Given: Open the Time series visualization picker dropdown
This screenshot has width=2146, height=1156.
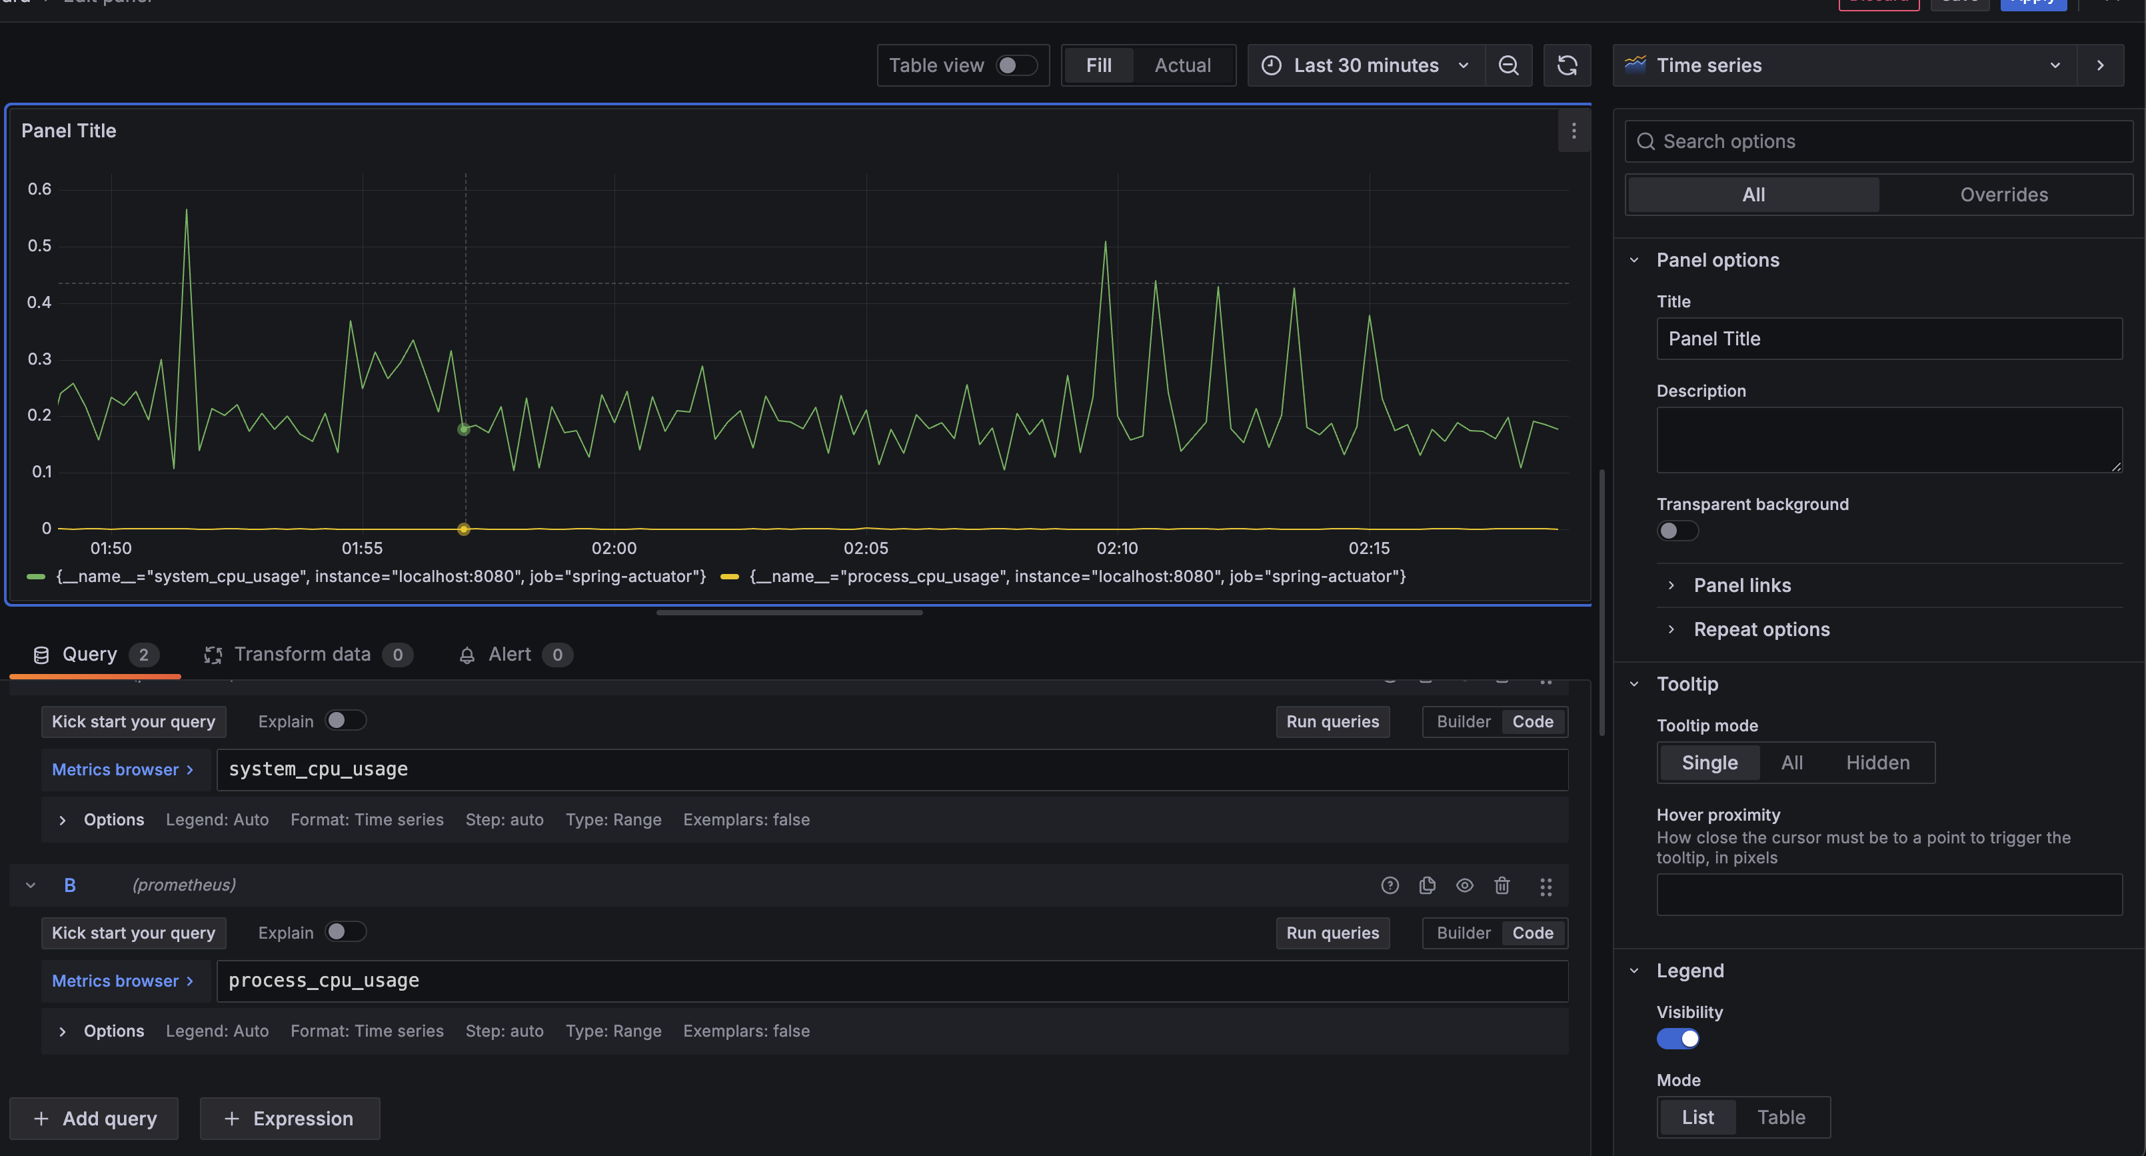Looking at the screenshot, I should click(x=1845, y=65).
